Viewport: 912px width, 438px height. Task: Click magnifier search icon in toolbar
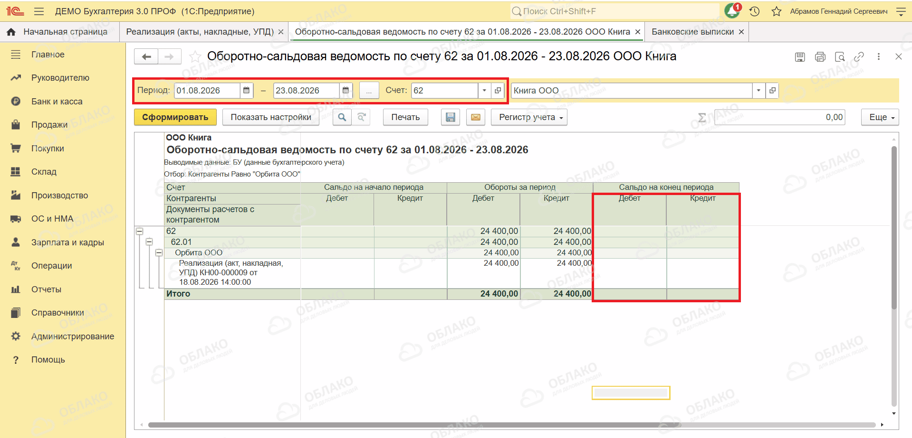pyautogui.click(x=342, y=117)
